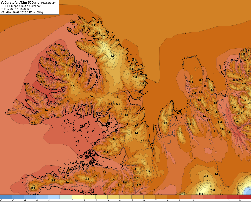Click the IT initialization time line in the header
The width and height of the screenshot is (251, 202).
(16, 9)
